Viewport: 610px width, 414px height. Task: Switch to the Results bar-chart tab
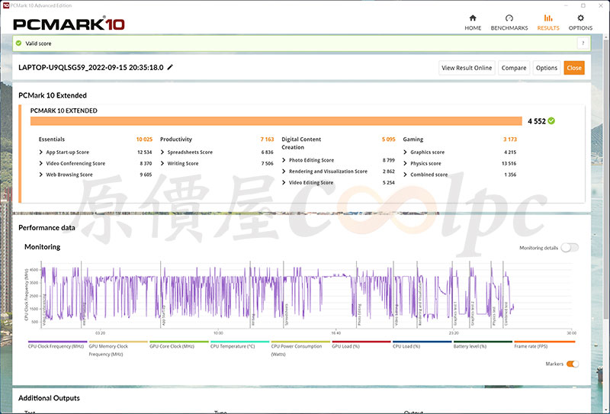548,23
